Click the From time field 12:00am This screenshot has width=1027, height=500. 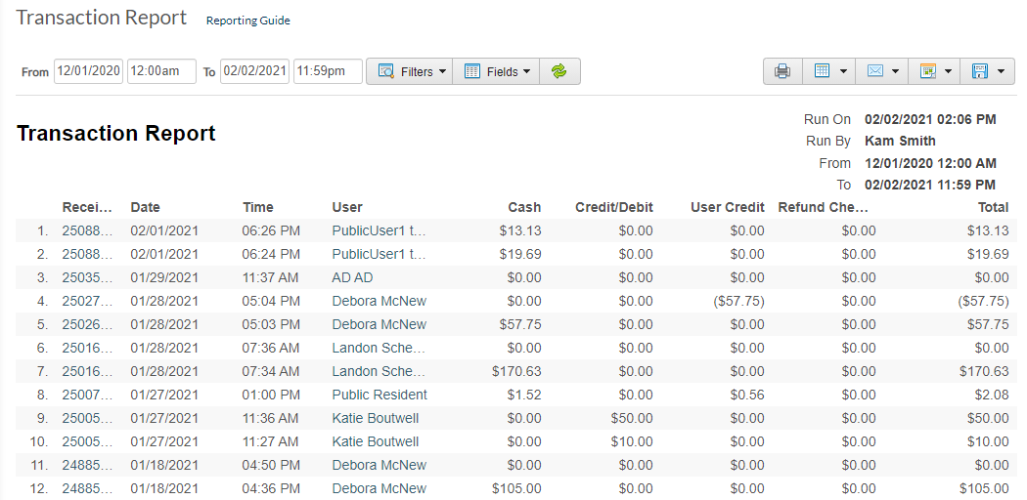click(161, 71)
